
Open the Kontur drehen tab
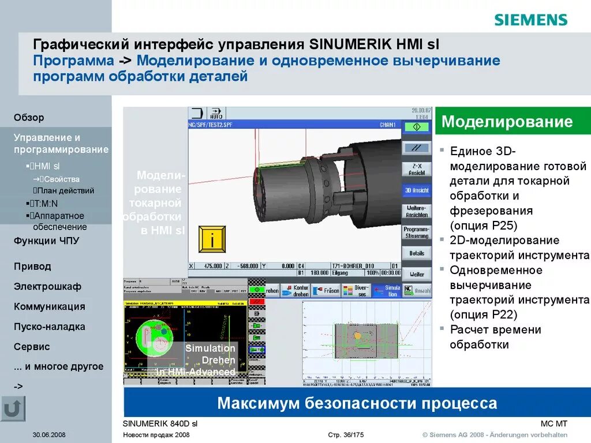pyautogui.click(x=295, y=291)
